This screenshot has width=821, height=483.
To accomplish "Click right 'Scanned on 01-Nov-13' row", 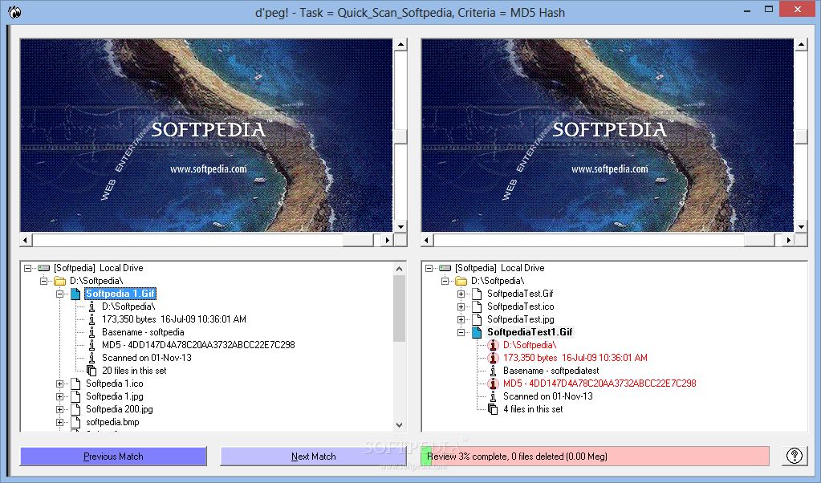I will [x=547, y=396].
